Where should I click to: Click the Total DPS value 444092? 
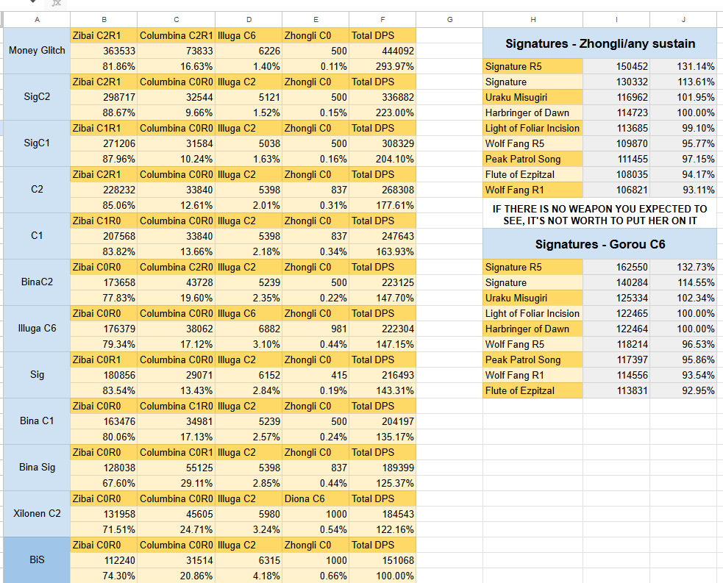pyautogui.click(x=382, y=51)
